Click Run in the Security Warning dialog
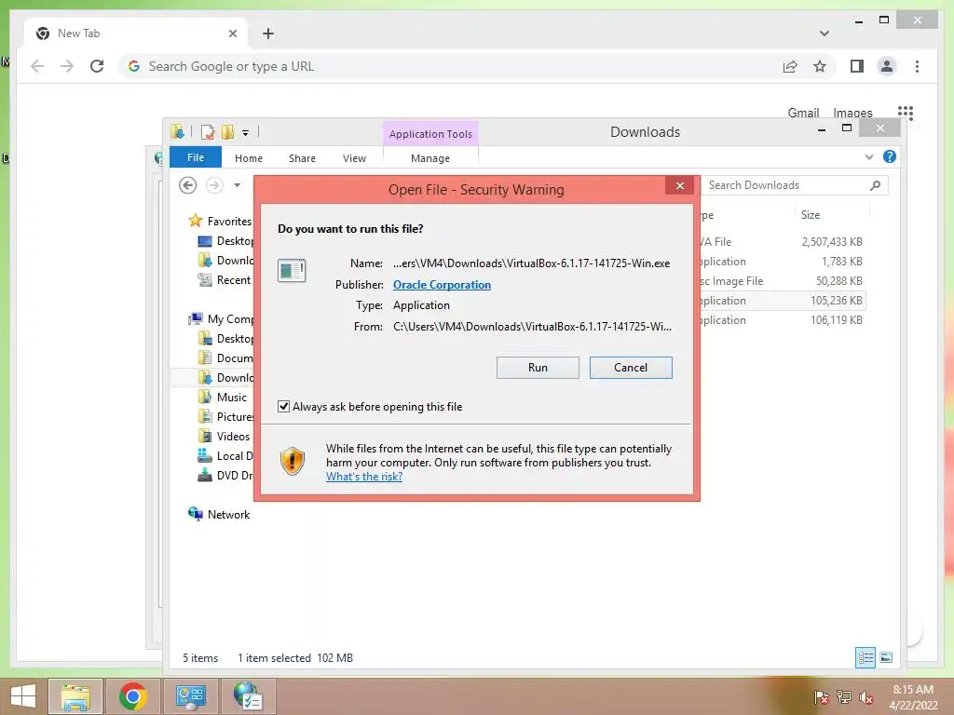Viewport: 954px width, 715px height. tap(538, 367)
